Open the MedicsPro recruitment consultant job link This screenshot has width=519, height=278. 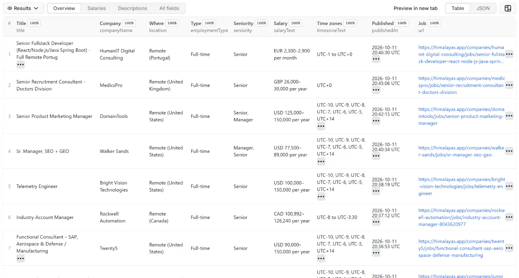pos(461,85)
